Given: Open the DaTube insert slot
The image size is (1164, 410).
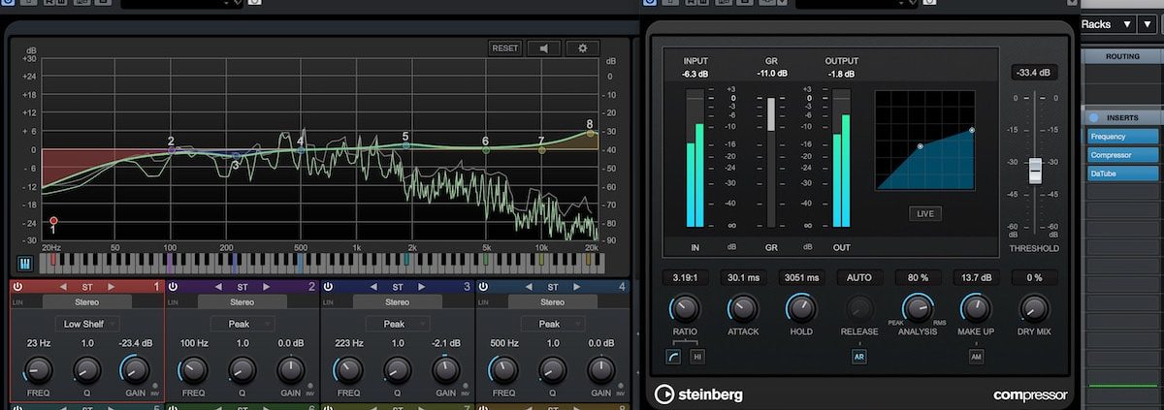Looking at the screenshot, I should point(1122,173).
